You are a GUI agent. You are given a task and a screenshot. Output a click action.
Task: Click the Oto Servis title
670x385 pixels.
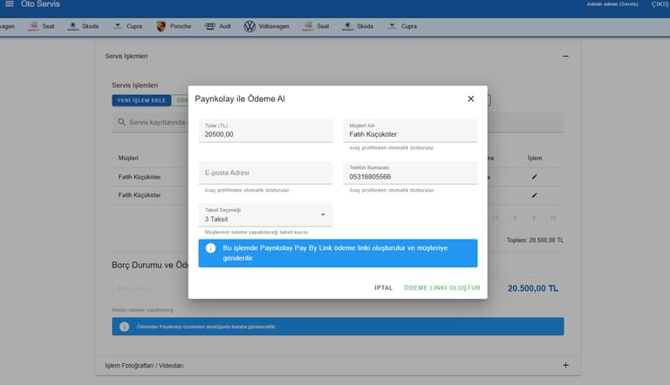pos(41,4)
